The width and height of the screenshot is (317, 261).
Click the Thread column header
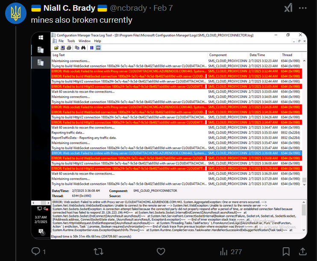click(291, 55)
